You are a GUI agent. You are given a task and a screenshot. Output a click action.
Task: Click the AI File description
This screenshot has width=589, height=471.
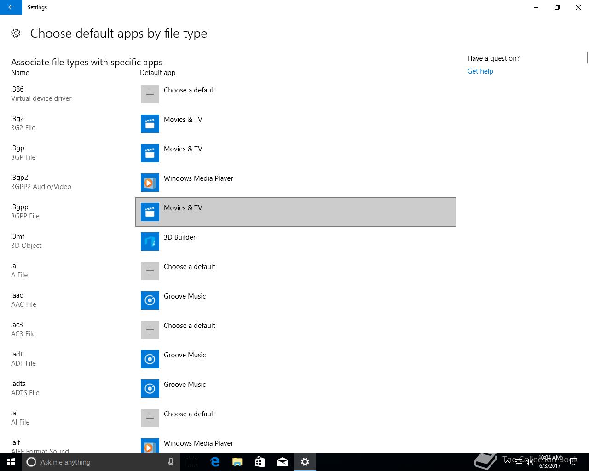pos(20,422)
